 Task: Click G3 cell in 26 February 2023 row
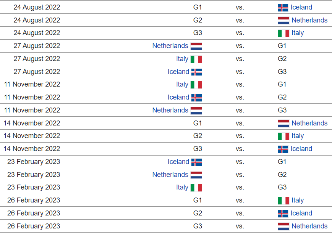coord(198,226)
